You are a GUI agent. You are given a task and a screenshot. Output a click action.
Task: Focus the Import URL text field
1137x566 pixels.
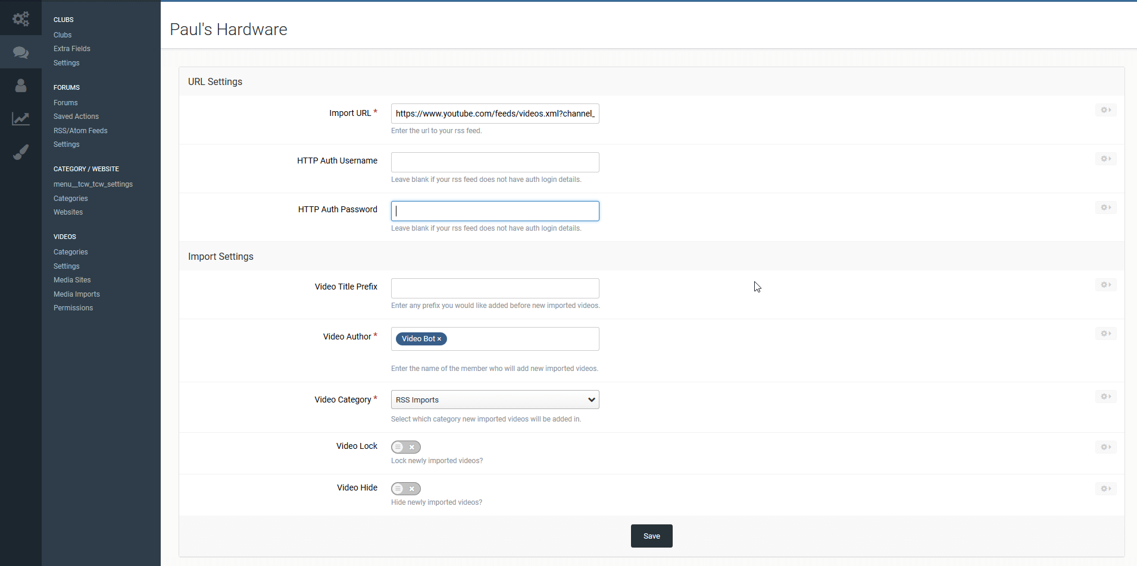coord(495,114)
